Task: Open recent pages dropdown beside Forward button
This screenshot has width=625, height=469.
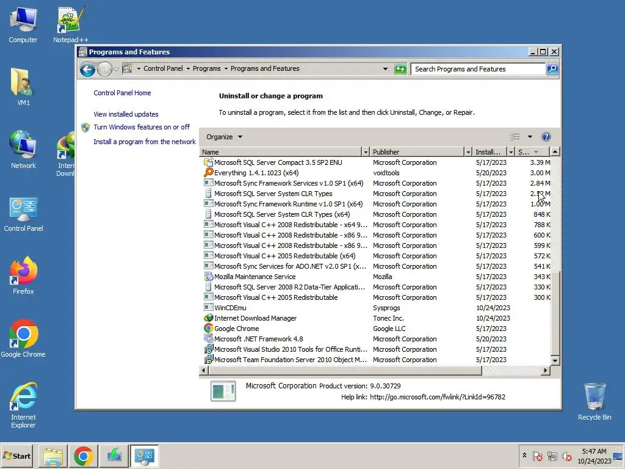Action: click(x=116, y=70)
